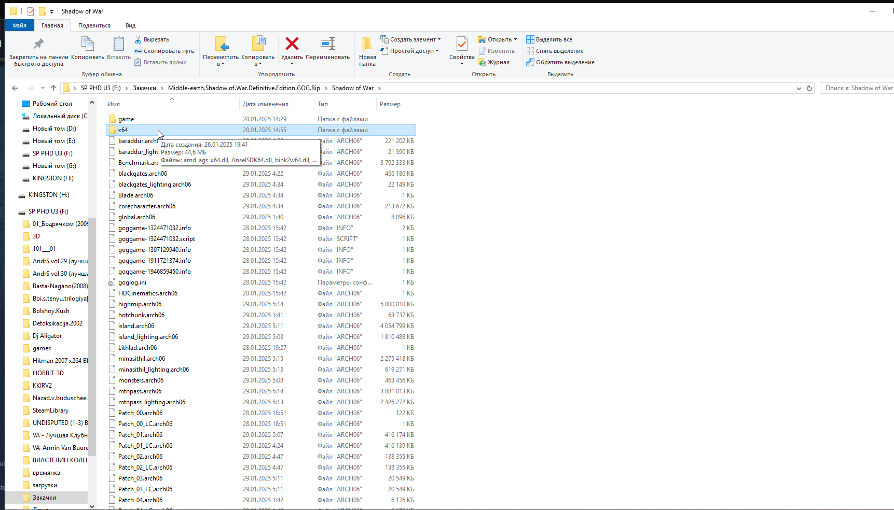Sort files by Дата изменения column
The image size is (894, 510).
coord(277,104)
